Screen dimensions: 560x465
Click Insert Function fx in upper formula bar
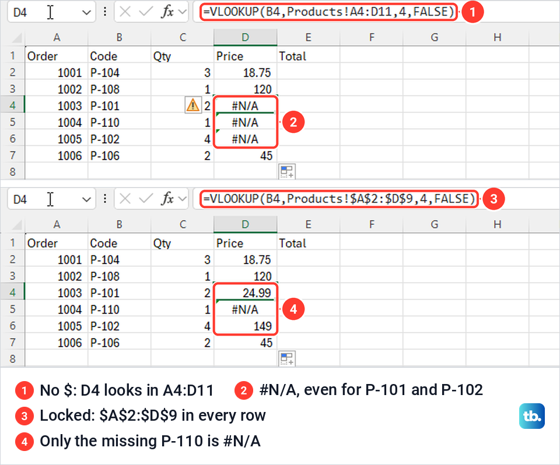click(x=167, y=12)
